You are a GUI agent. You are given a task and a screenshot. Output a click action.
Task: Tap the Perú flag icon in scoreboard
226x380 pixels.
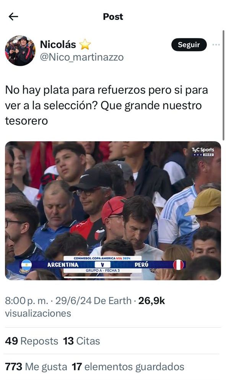click(x=179, y=265)
